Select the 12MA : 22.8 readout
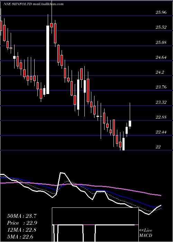Viewport: 173px width, 242px height. pyautogui.click(x=21, y=230)
